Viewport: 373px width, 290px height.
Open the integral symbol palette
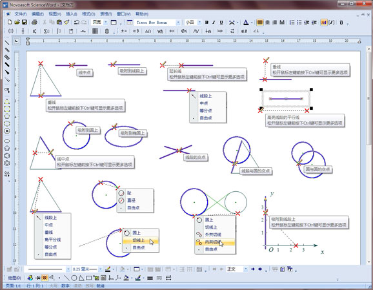coord(59,31)
